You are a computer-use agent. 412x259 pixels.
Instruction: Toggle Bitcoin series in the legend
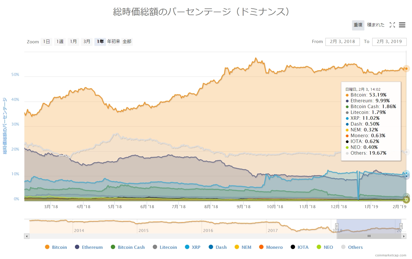56,247
